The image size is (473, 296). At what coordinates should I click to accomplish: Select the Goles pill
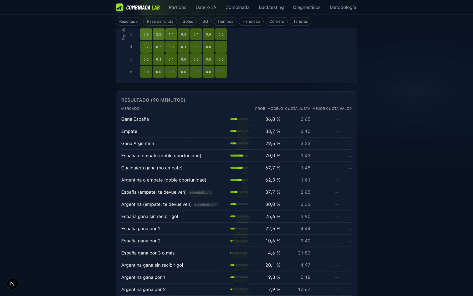[188, 21]
